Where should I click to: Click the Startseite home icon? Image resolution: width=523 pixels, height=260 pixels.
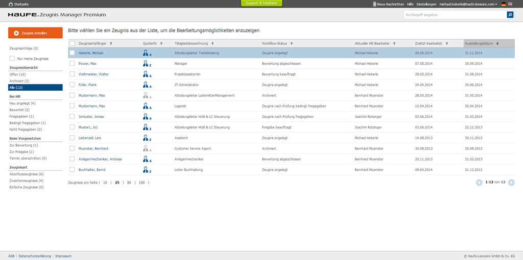pyautogui.click(x=11, y=4)
